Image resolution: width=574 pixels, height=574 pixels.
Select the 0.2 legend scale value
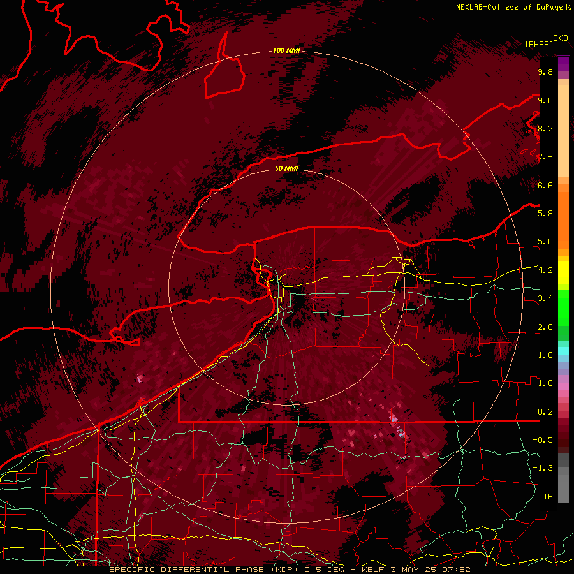click(x=545, y=412)
